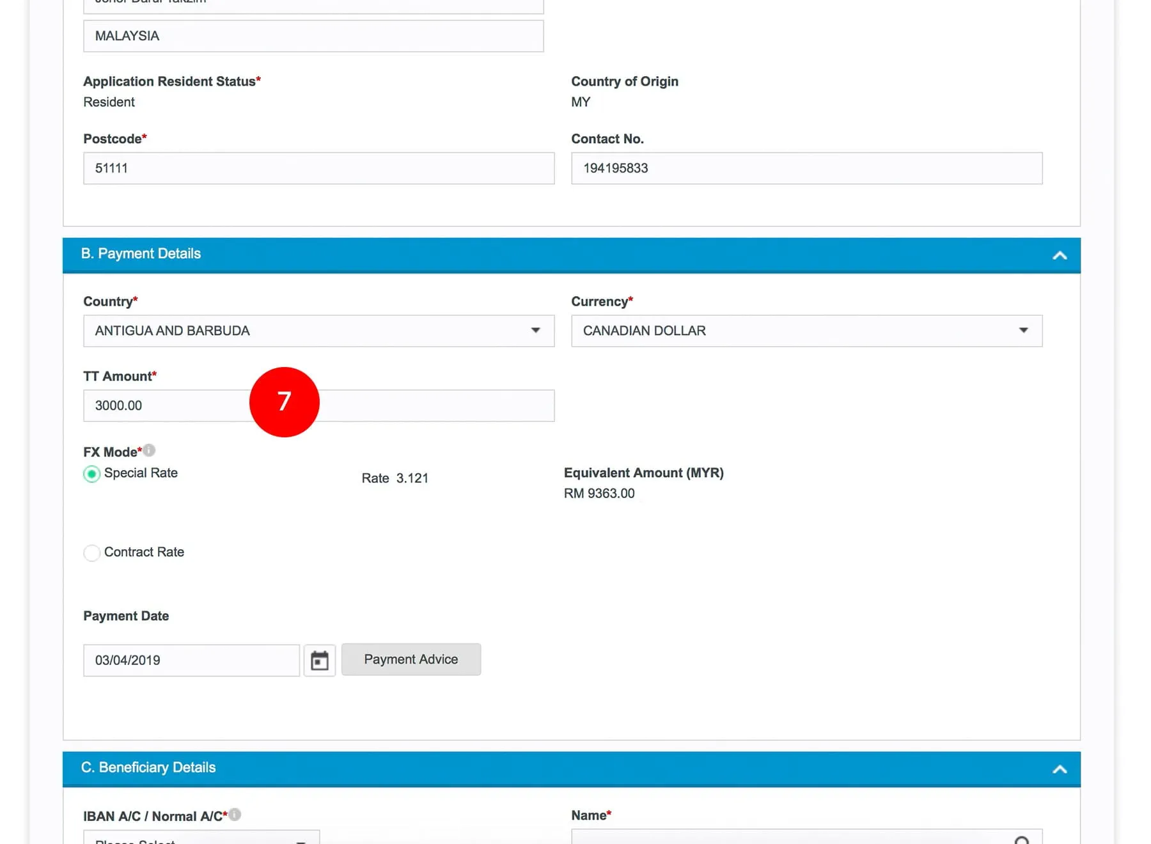Click the Contact No. input field

[806, 168]
